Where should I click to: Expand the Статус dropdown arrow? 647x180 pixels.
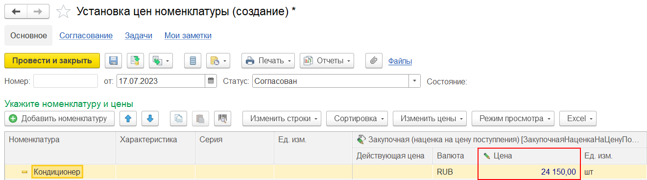click(415, 81)
